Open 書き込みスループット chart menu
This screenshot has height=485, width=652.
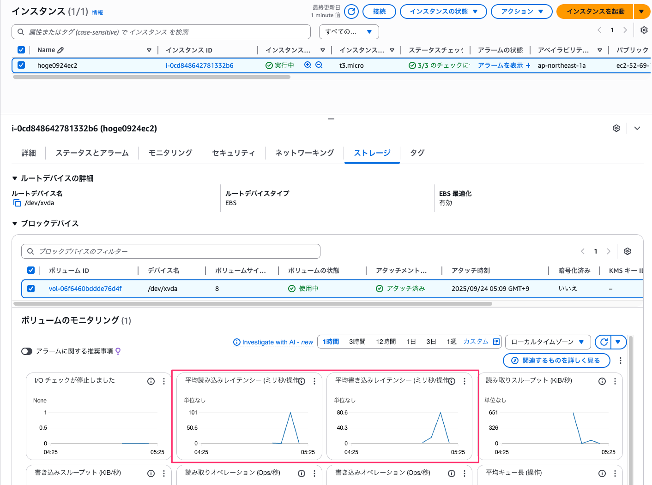[164, 473]
